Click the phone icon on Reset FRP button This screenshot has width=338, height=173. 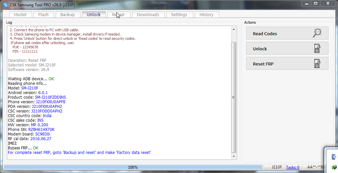pyautogui.click(x=317, y=63)
